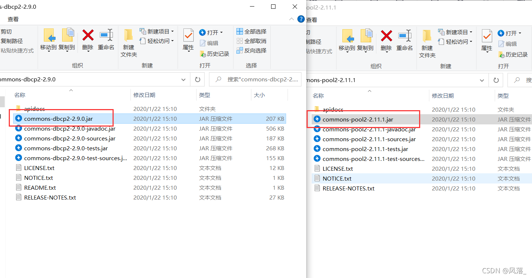Create a new folder with 新建文件夹 icon
Viewport: 532px width, 278px height.
128,41
